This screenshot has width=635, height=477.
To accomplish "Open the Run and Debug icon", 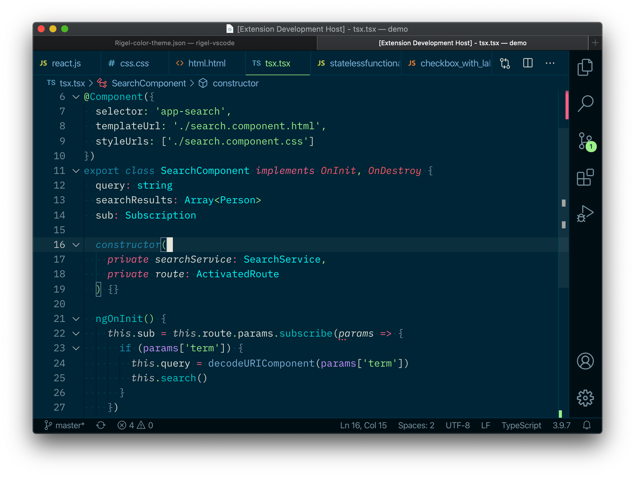I will click(x=585, y=214).
